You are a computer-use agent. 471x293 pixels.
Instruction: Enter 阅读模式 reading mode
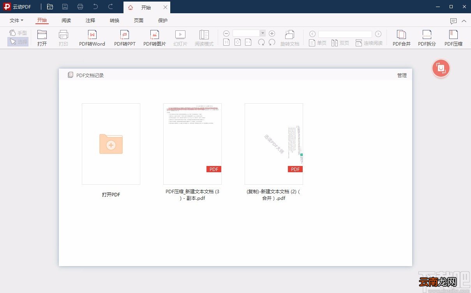tap(204, 38)
